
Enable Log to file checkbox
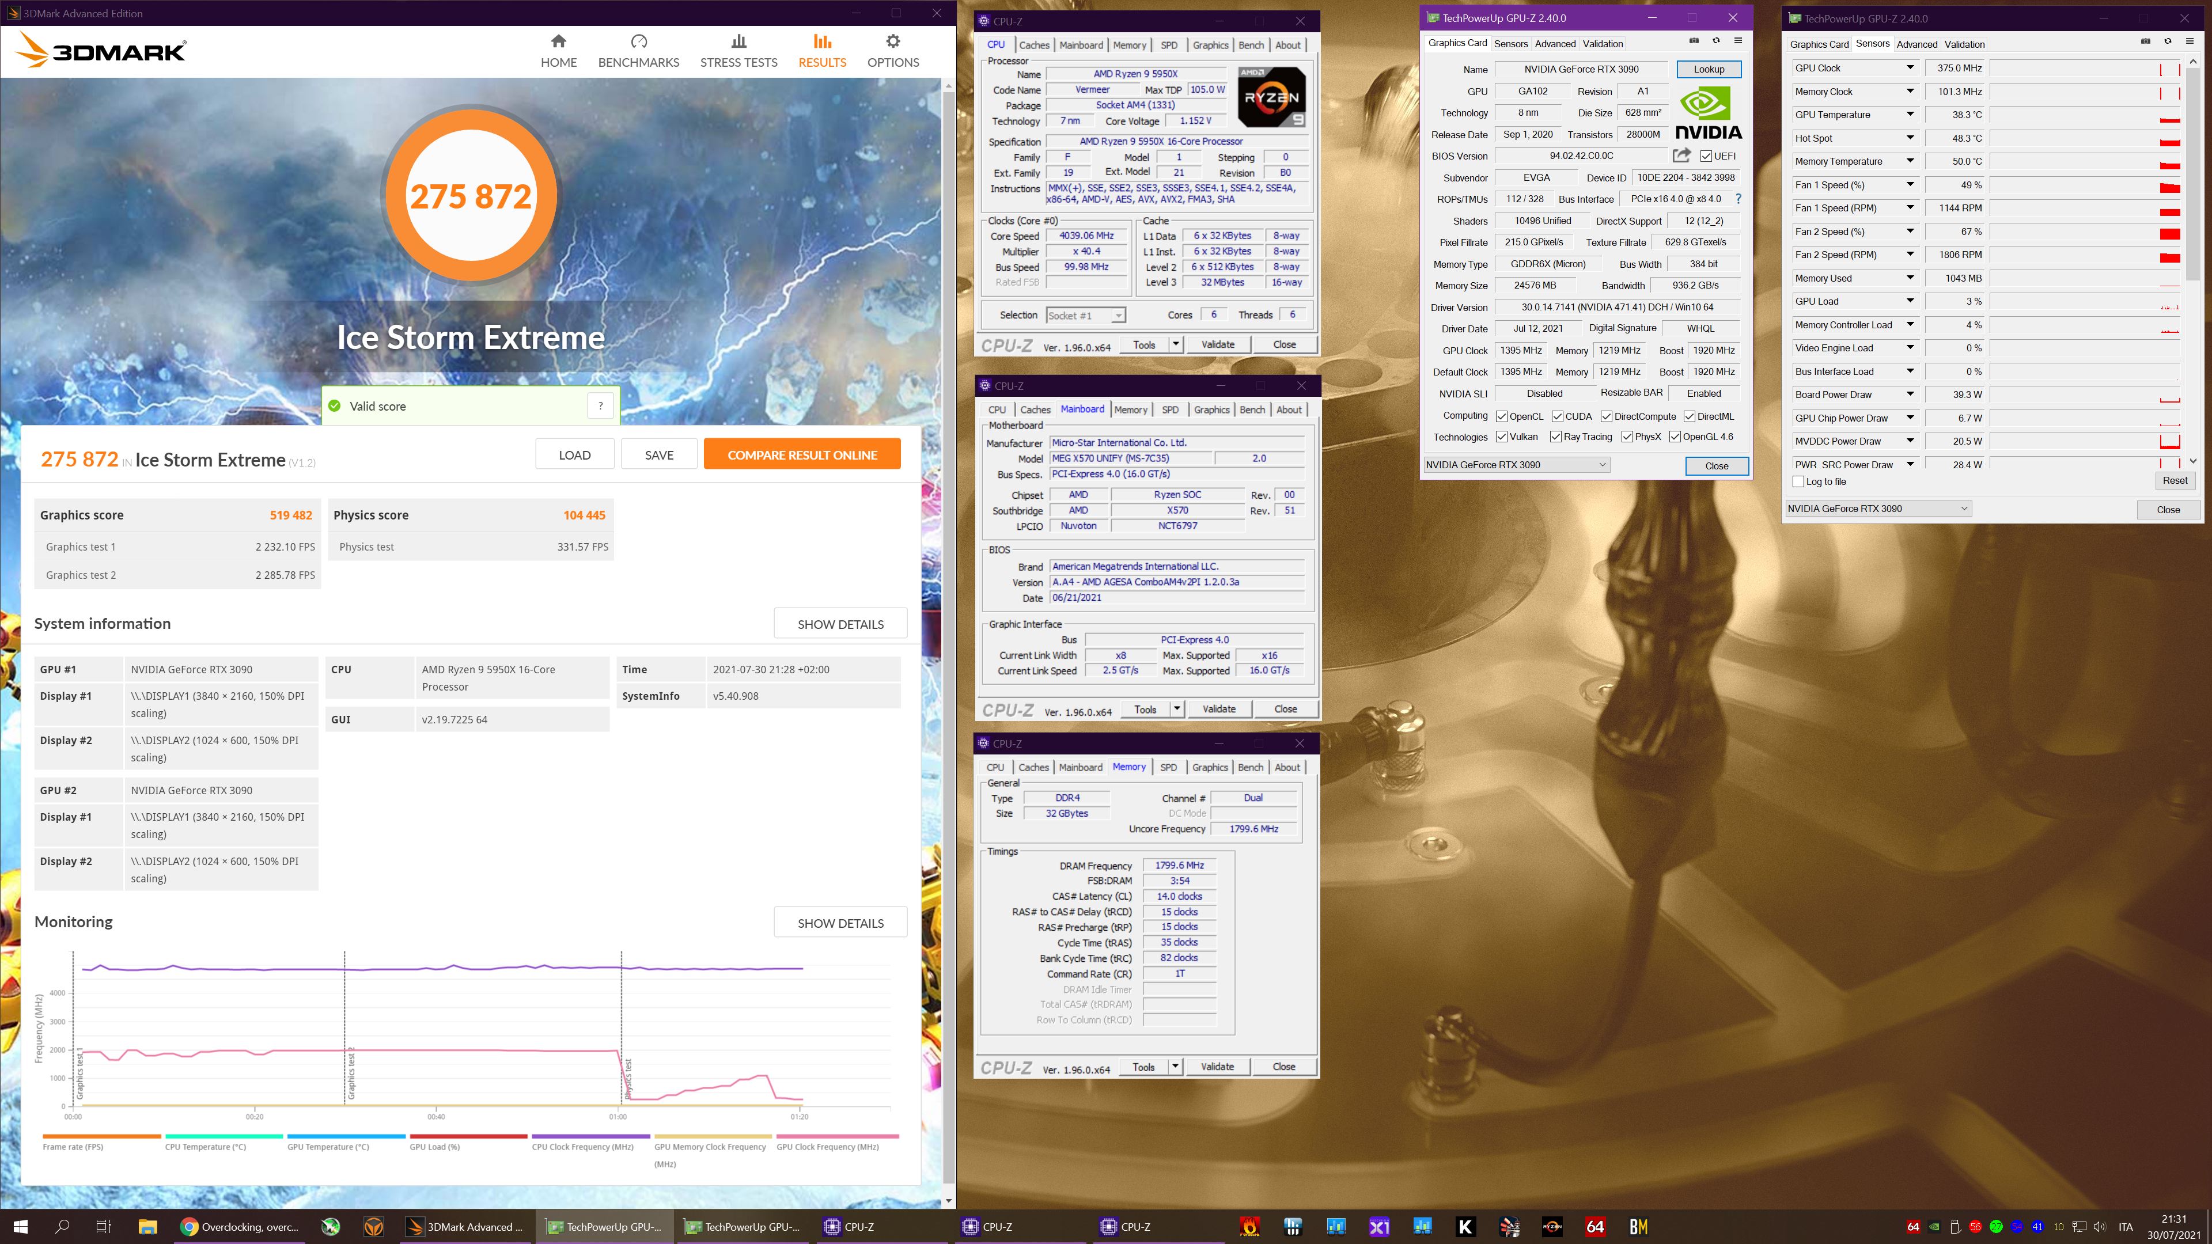pyautogui.click(x=1798, y=481)
